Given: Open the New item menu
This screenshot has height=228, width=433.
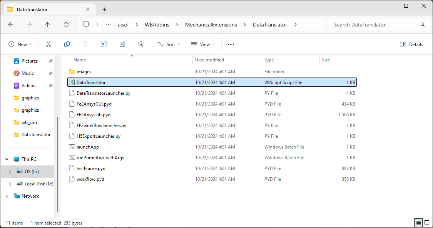Looking at the screenshot, I should (20, 44).
